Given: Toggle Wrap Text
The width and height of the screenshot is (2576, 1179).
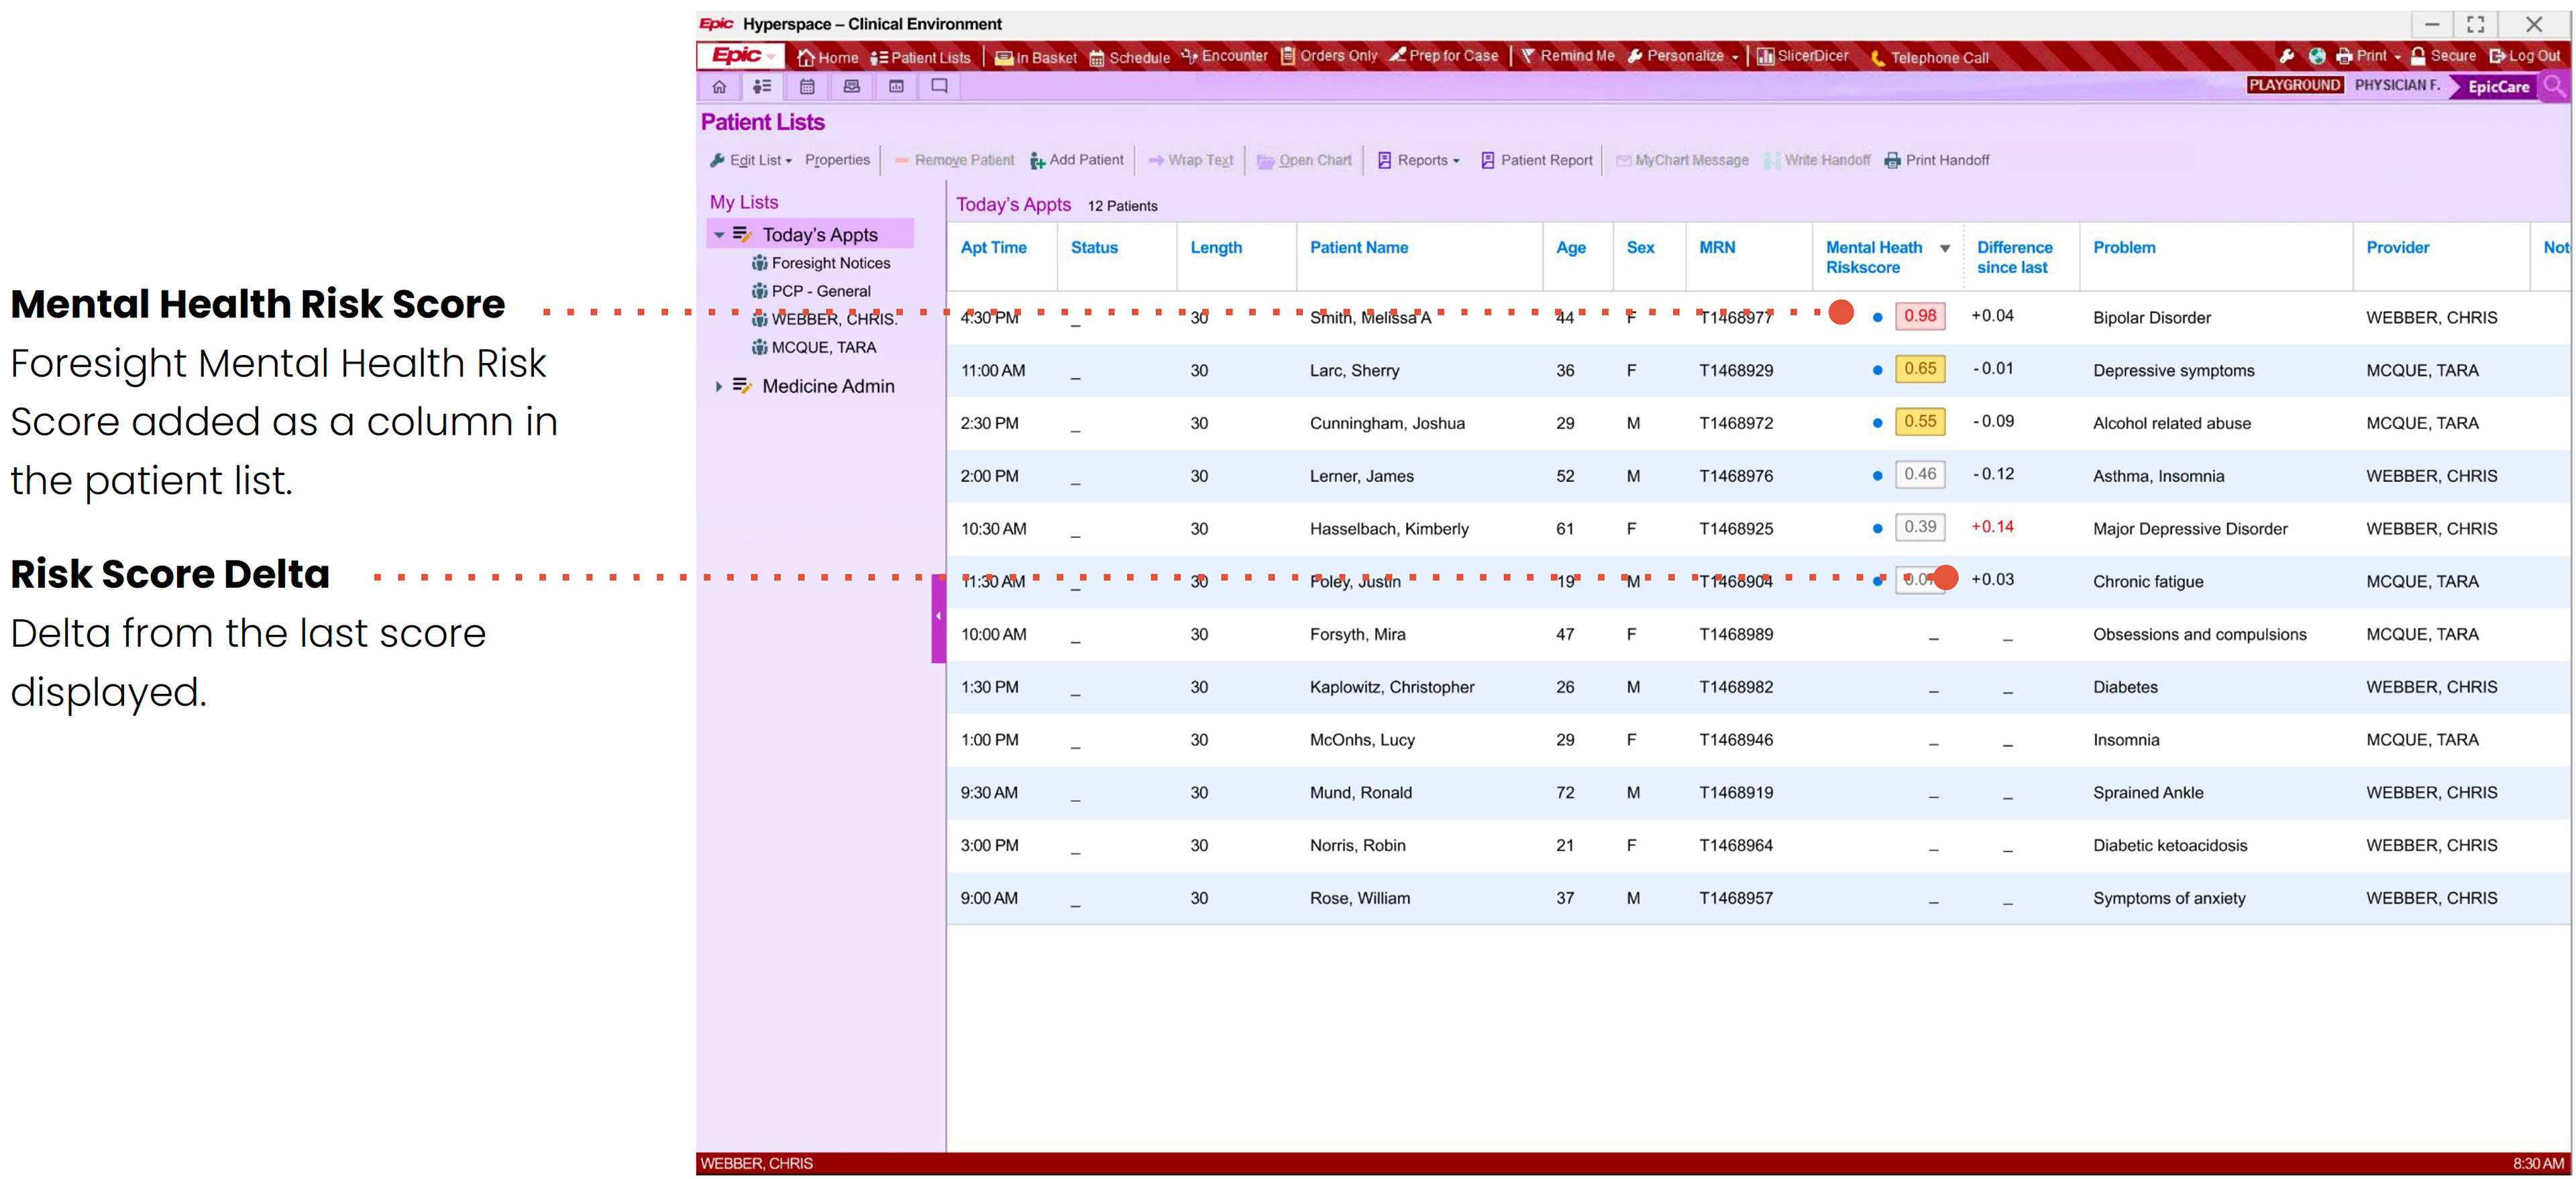Looking at the screenshot, I should [x=1190, y=160].
